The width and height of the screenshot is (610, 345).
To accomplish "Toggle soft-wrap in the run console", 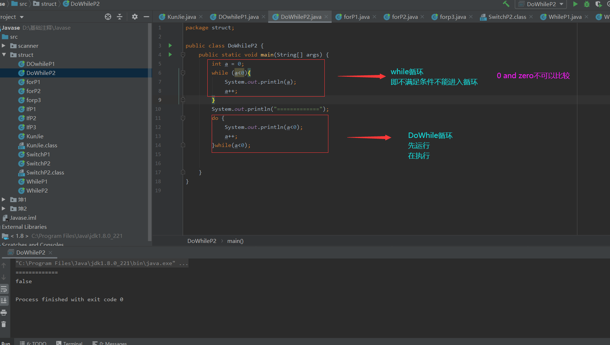I will click(x=4, y=289).
